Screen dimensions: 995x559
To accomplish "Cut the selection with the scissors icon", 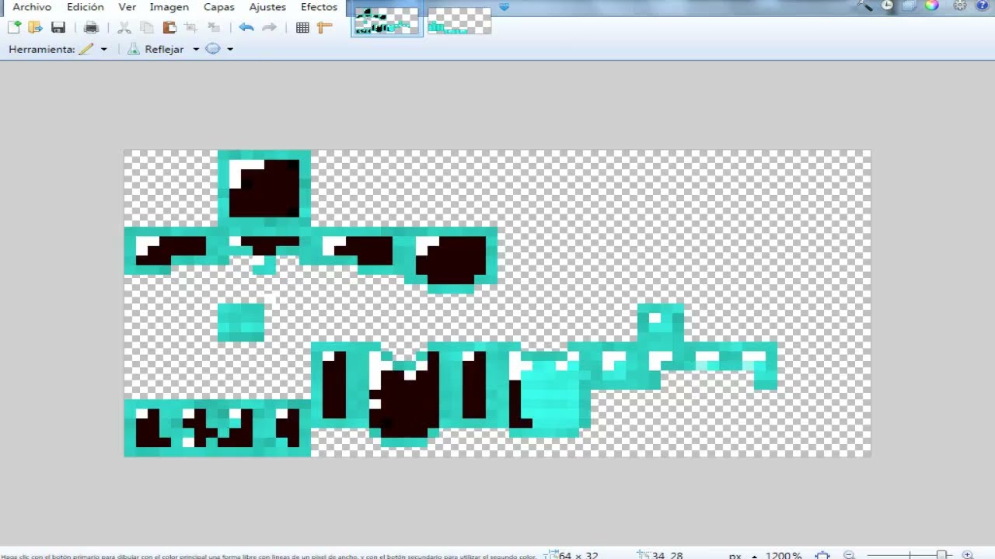I will coord(124,27).
